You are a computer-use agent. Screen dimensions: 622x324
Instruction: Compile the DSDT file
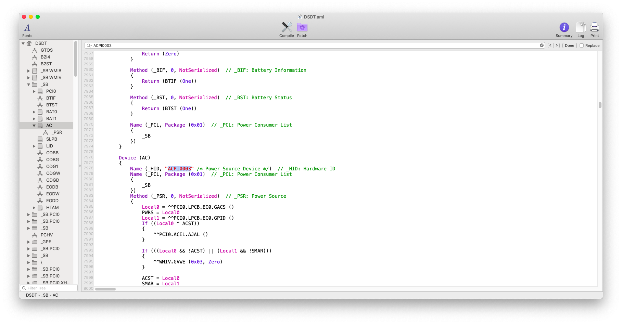(x=286, y=27)
